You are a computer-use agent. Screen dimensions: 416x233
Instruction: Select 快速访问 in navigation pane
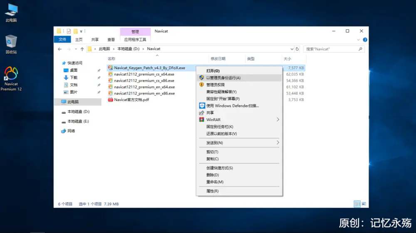tap(75, 63)
